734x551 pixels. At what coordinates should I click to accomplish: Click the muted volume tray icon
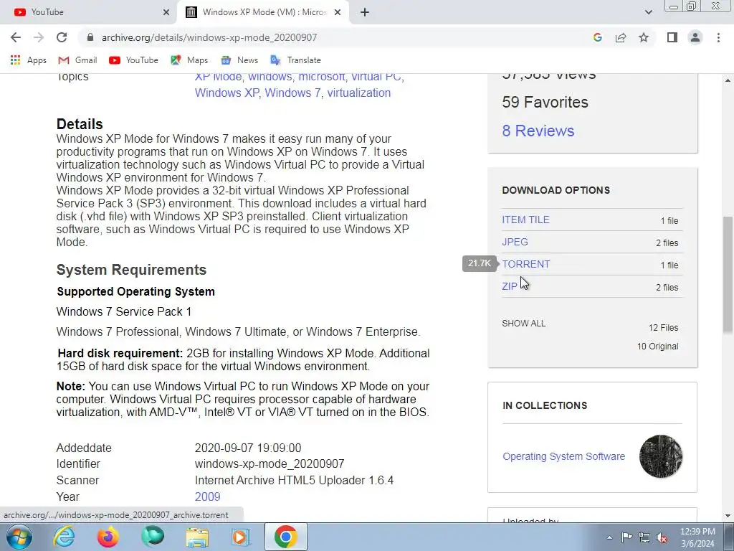pos(662,537)
